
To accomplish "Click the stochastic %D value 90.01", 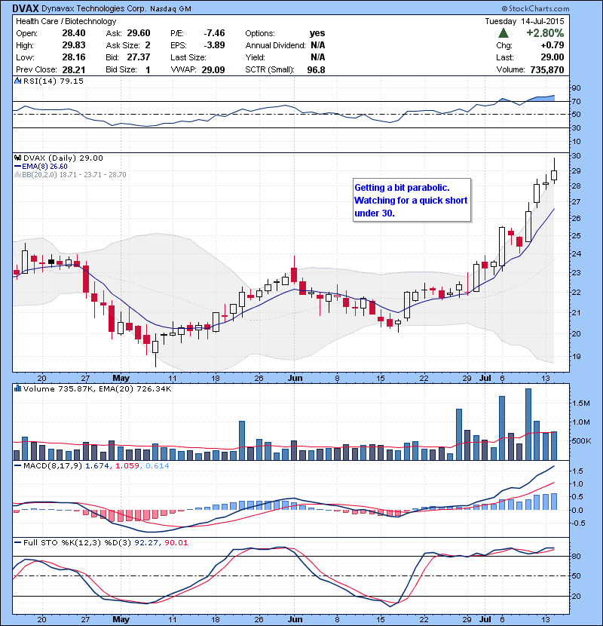I will (176, 542).
